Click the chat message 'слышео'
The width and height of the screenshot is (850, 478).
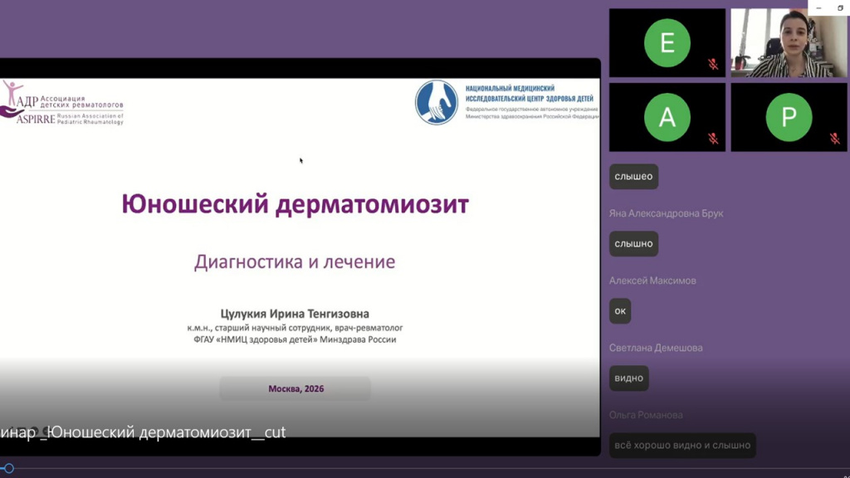click(633, 177)
